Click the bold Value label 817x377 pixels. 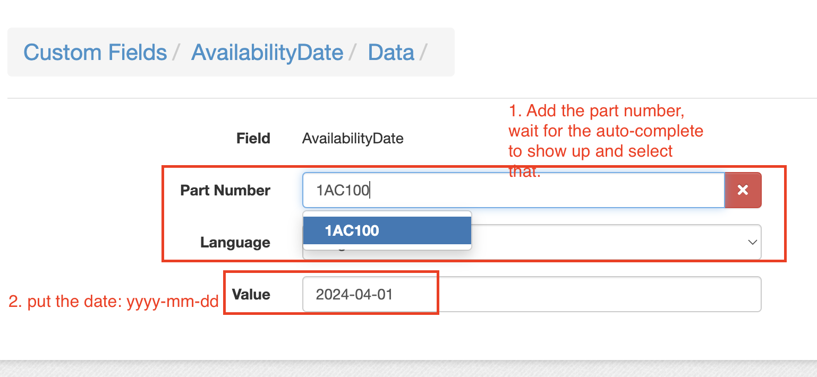coord(251,294)
